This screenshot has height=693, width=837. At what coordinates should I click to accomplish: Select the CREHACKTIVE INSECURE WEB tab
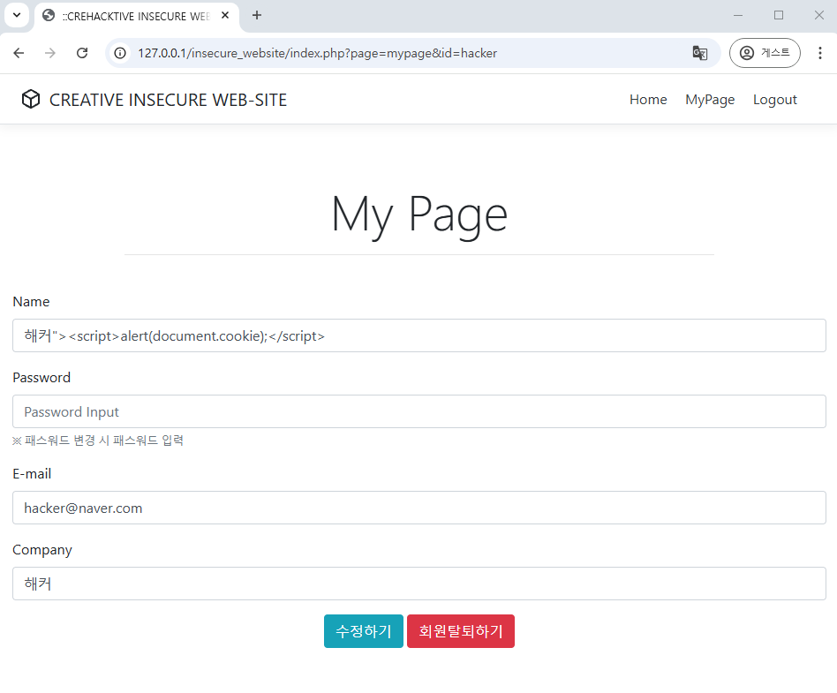click(x=136, y=16)
